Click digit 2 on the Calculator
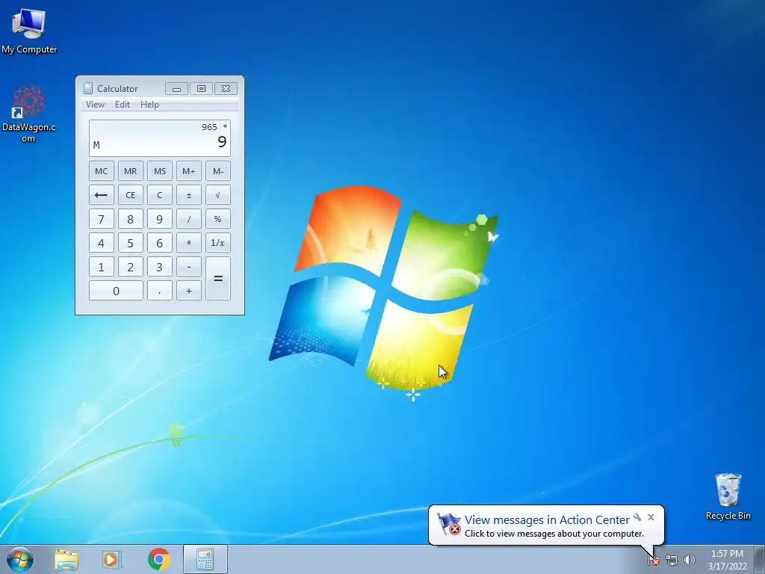Screen dimensions: 765x574 coord(130,267)
